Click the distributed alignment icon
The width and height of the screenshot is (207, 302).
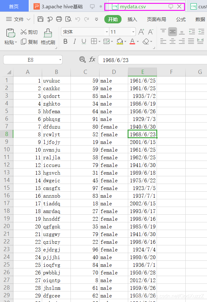tap(200, 41)
